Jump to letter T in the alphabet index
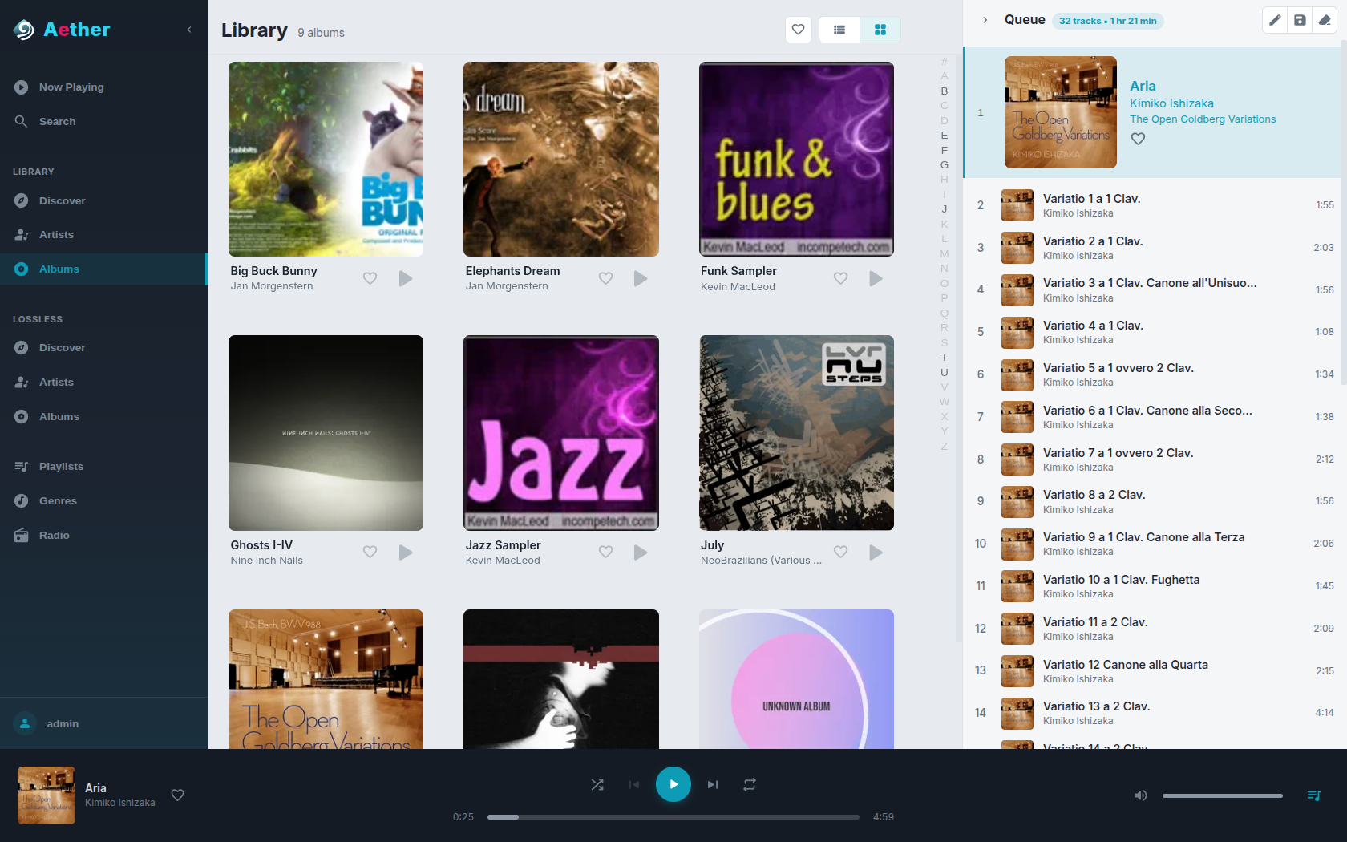The image size is (1347, 842). [945, 357]
